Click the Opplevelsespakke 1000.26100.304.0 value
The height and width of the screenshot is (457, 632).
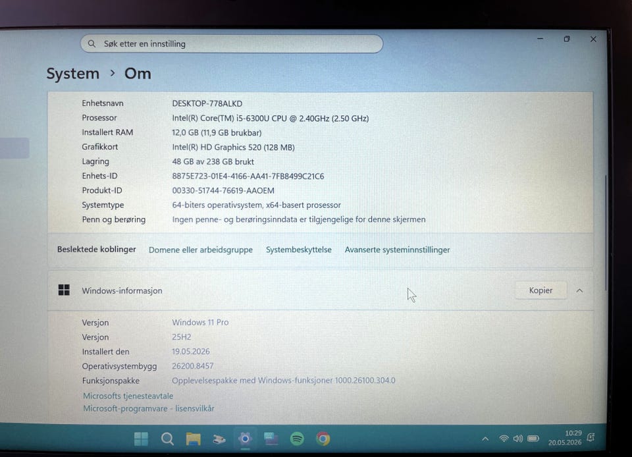pos(283,381)
